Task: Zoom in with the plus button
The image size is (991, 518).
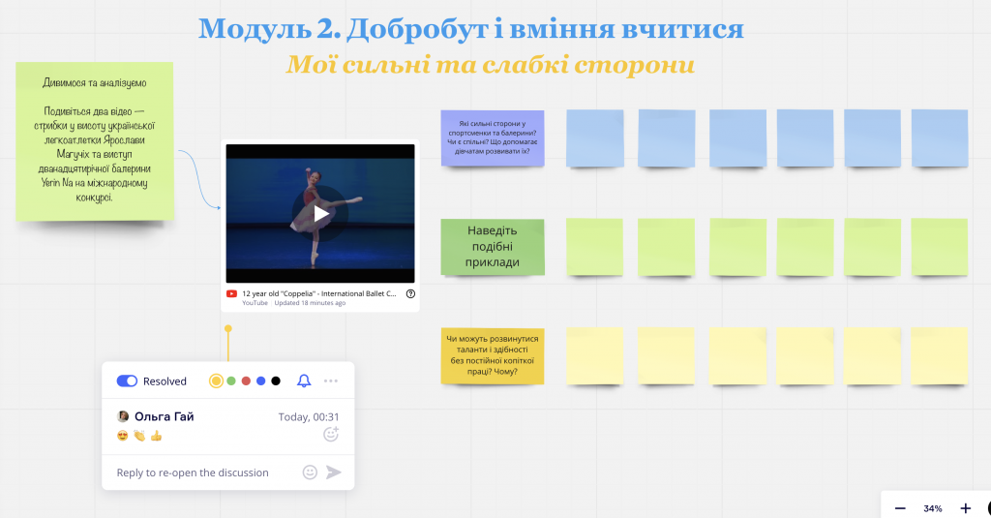Action: click(966, 508)
